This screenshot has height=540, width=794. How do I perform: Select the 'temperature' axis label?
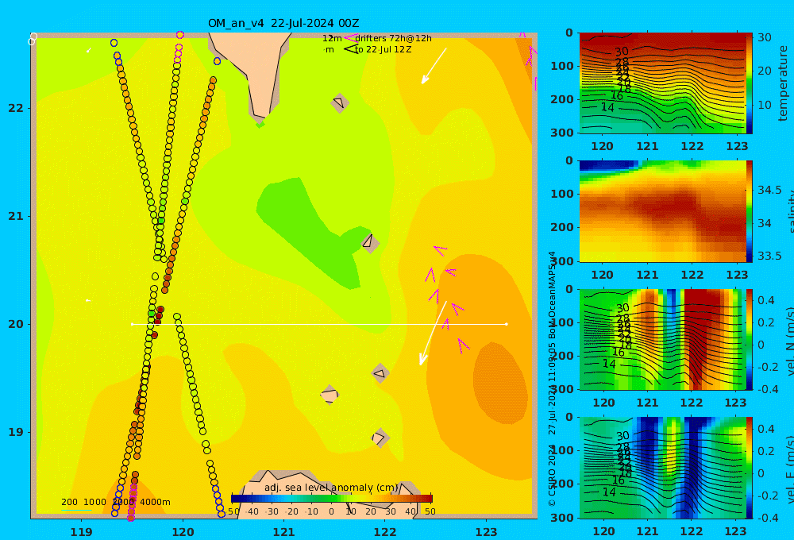(x=784, y=83)
